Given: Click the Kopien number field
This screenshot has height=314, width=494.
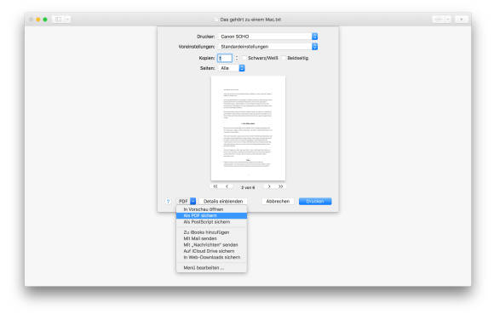Looking at the screenshot, I should 225,58.
